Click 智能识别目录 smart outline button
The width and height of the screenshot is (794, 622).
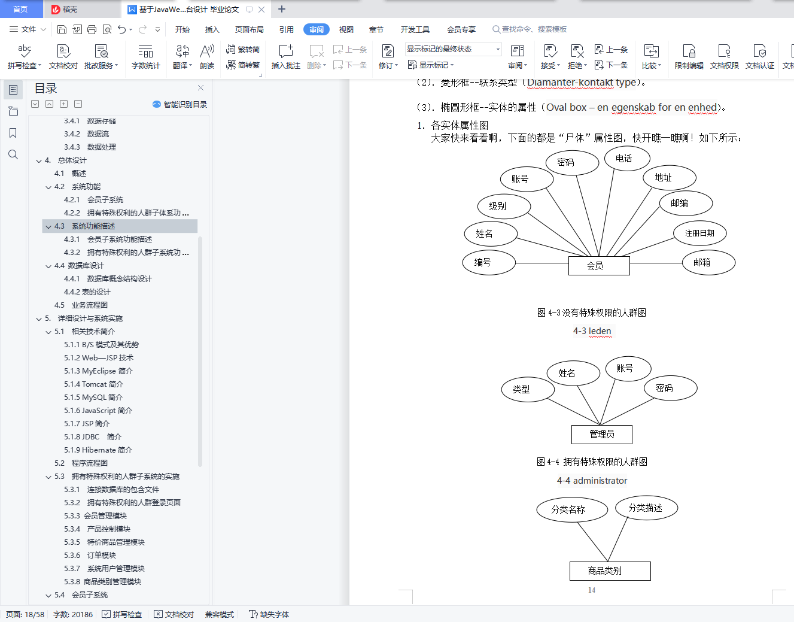pos(180,104)
